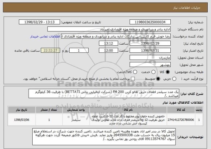Image resolution: width=211 pixels, height=149 pixels.
Task: Click the توضیحات خریدار notes box
Action: click(104, 137)
